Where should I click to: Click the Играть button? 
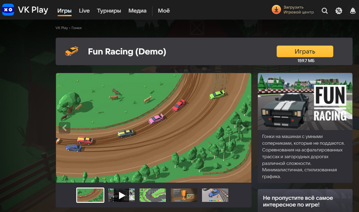coord(305,51)
